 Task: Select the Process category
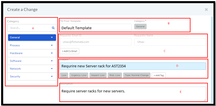click(32, 45)
